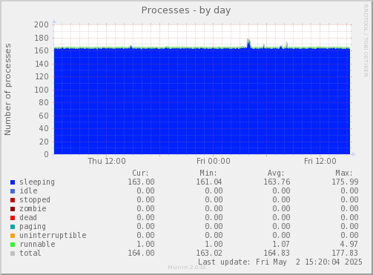
Task: Click the 'Avg:' column header
Action: (x=276, y=173)
